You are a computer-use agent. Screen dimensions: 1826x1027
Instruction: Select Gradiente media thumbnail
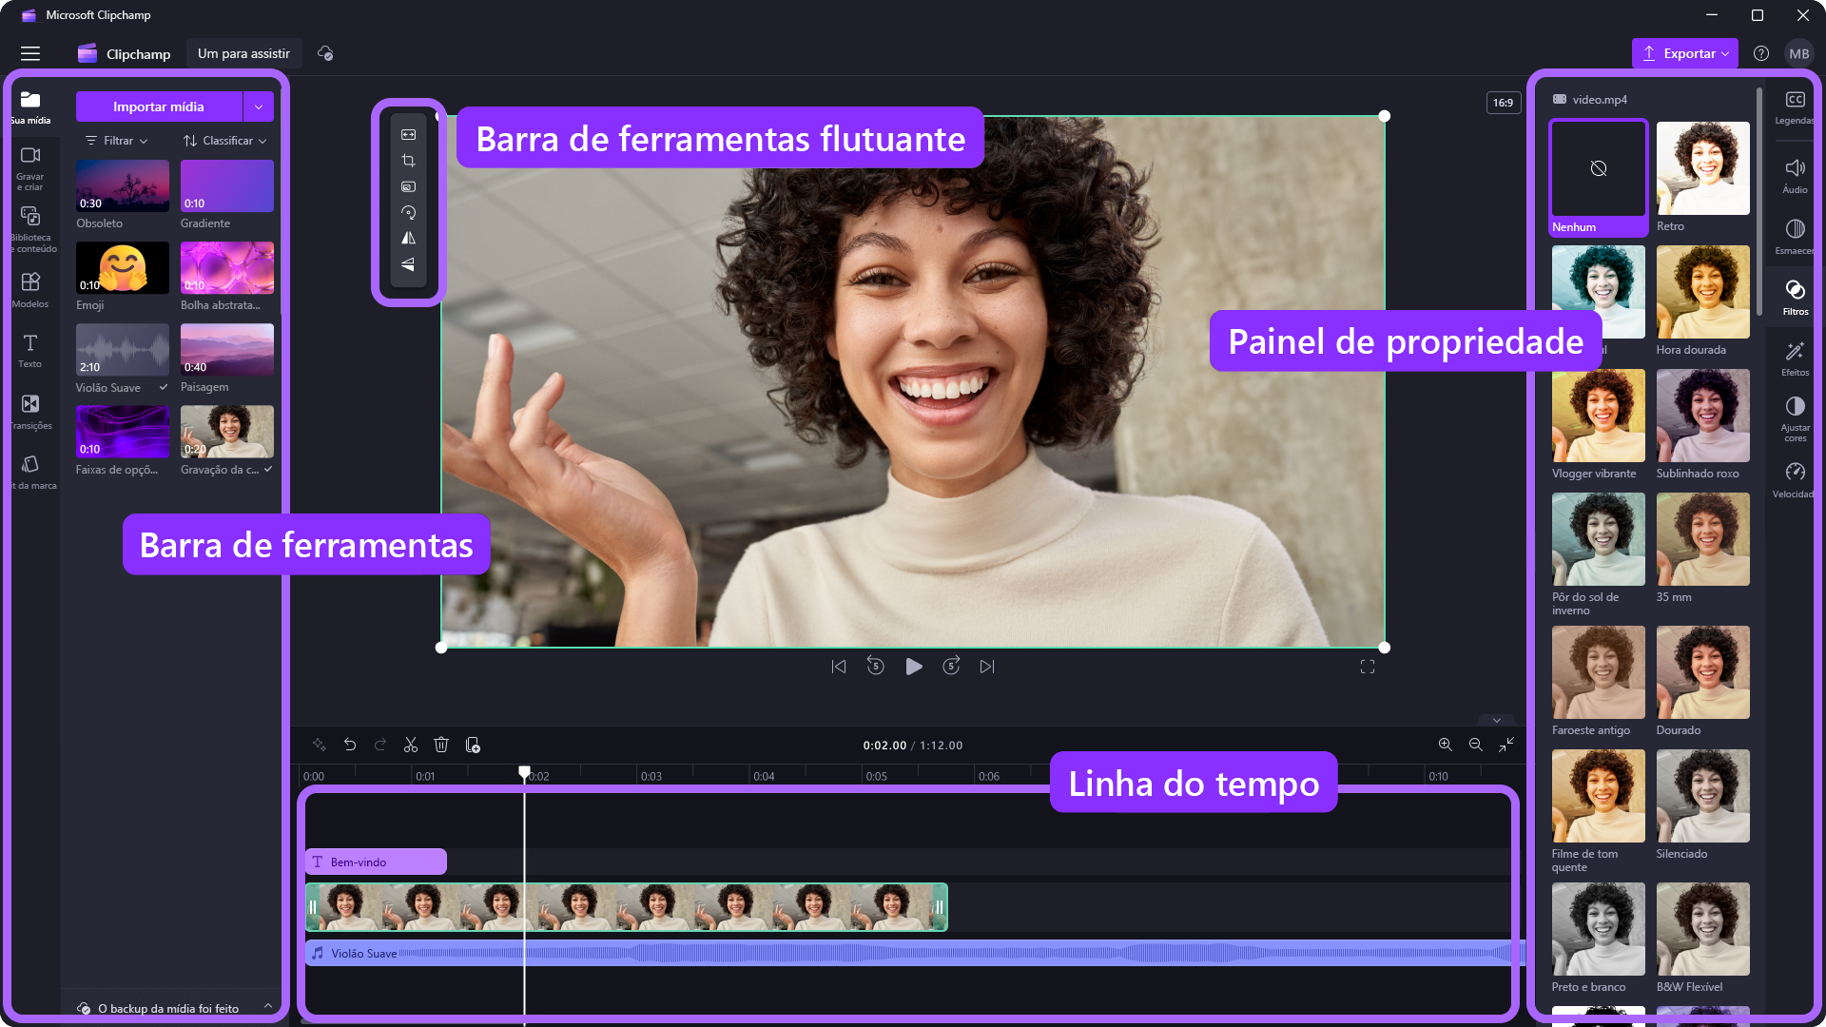pos(227,185)
